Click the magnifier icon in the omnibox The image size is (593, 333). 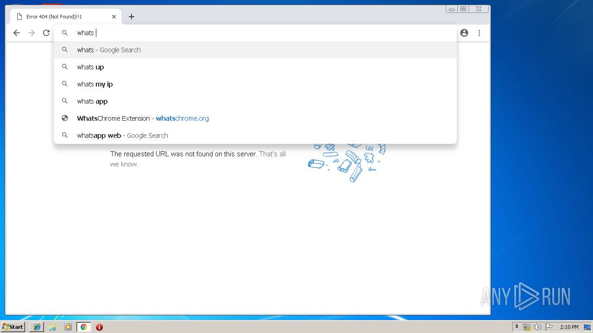click(x=65, y=33)
